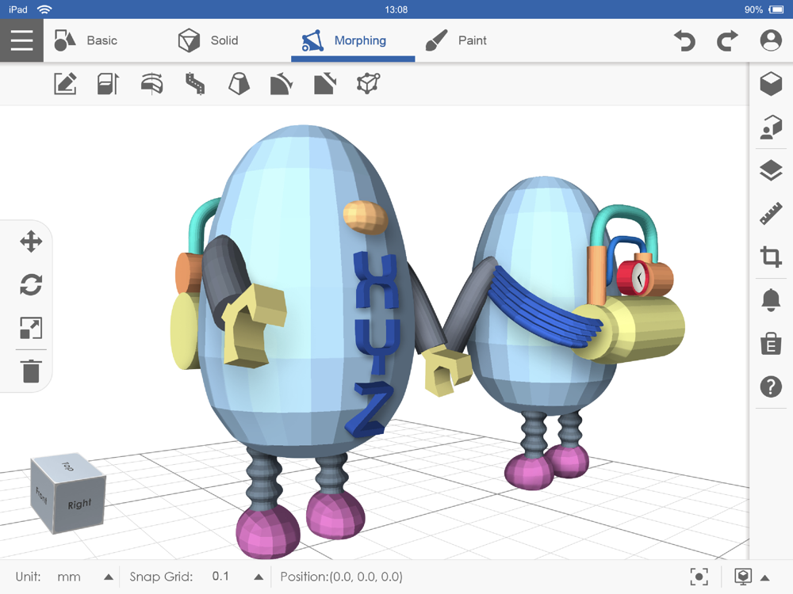The image size is (793, 594).
Task: Open the notifications bell
Action: click(x=771, y=300)
